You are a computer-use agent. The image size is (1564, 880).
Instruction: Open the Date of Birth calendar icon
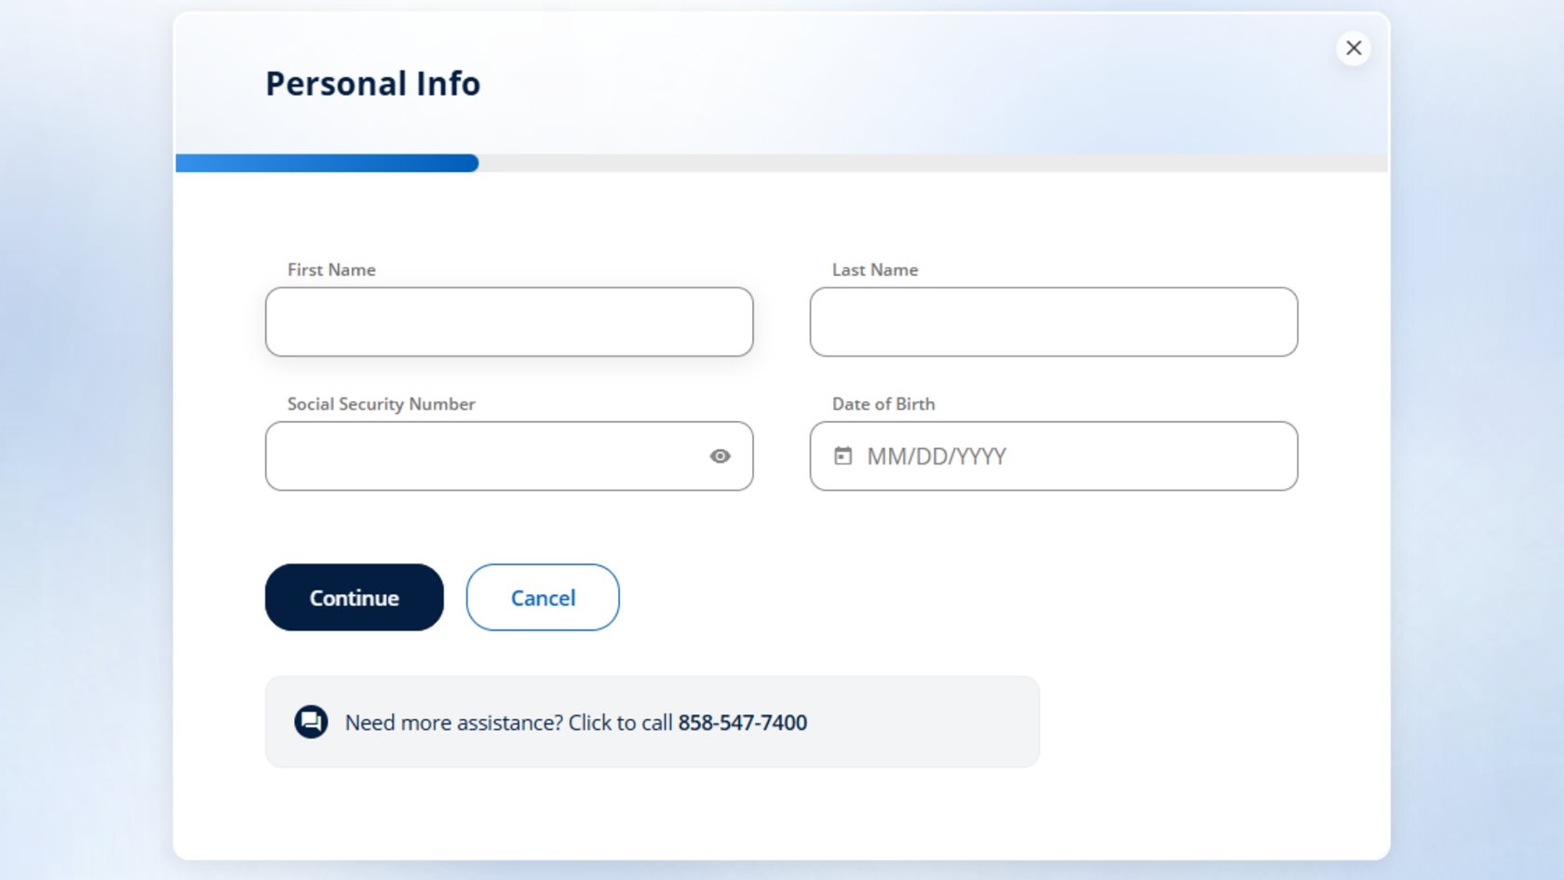coord(843,456)
